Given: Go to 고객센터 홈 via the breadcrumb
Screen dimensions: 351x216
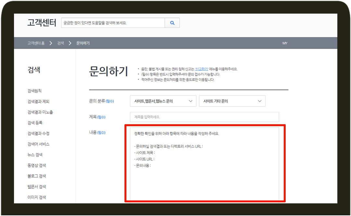Looking at the screenshot, I should pyautogui.click(x=37, y=43).
